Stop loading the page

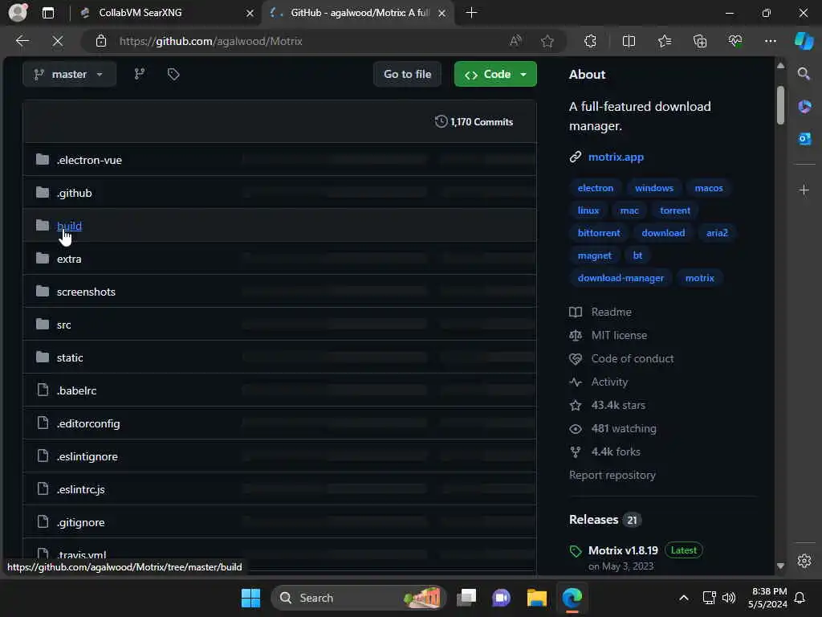58,41
